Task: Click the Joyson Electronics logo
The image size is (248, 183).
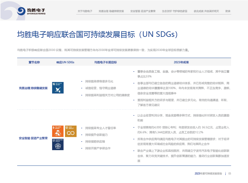Action: [32, 11]
